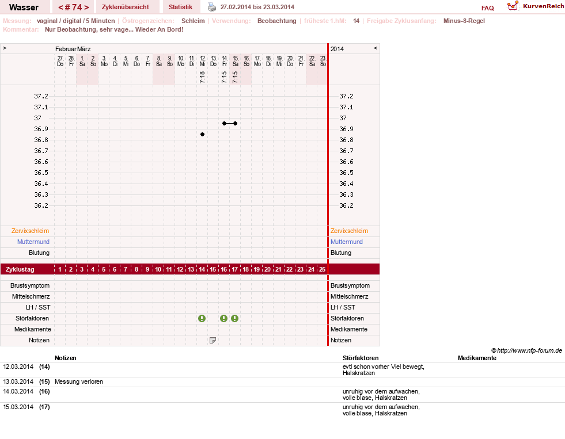Click date range 27.02.2014 bis 23.03.2014
Screen dimensions: 565x439
point(257,7)
